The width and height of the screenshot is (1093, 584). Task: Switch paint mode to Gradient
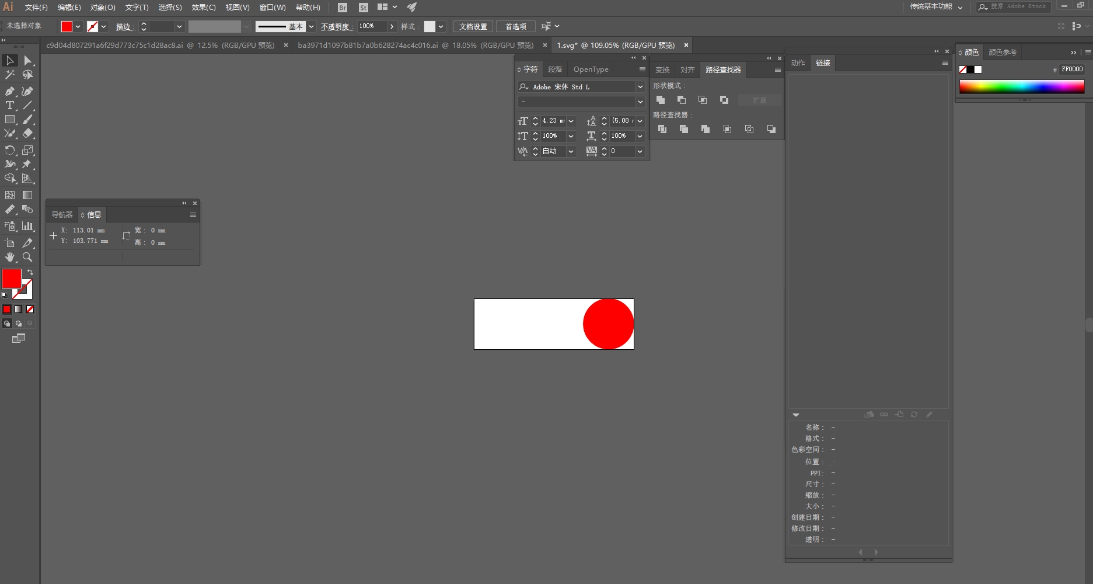(19, 310)
